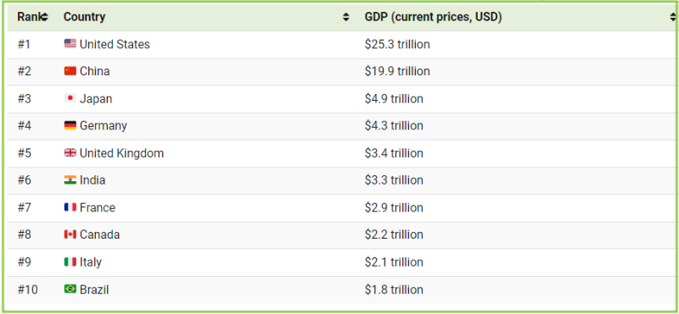Click the Germany flag icon
Screen dimensions: 679x314
[x=70, y=126]
